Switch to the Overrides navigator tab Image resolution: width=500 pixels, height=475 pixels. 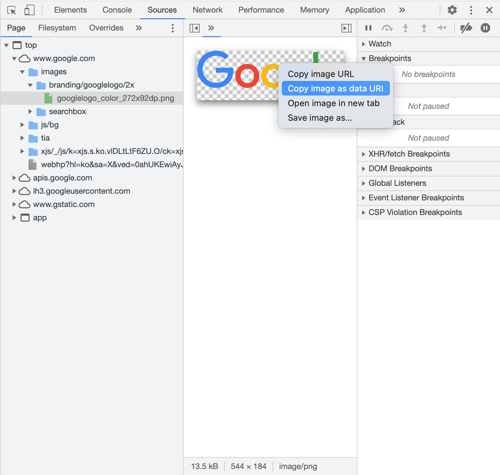tap(106, 28)
